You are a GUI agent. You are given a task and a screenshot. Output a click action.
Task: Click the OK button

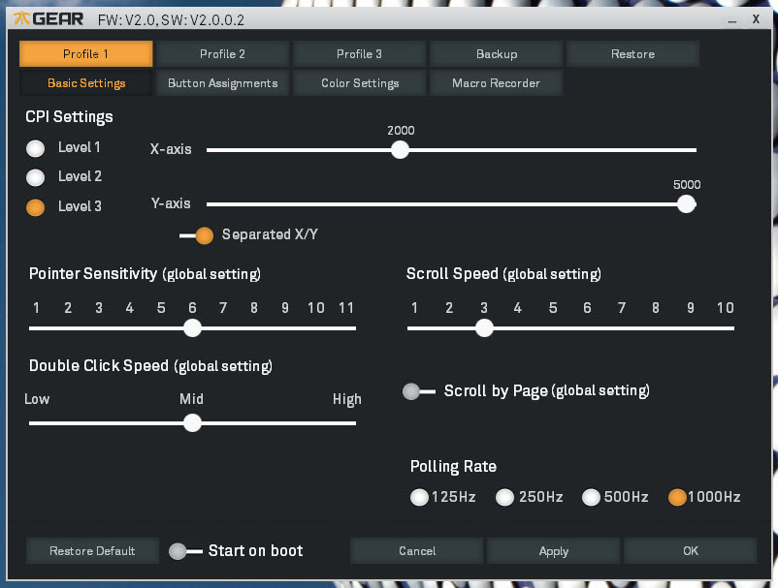point(690,551)
